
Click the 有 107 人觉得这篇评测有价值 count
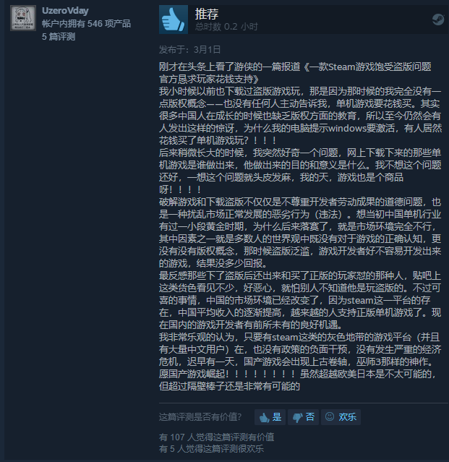pos(216,437)
